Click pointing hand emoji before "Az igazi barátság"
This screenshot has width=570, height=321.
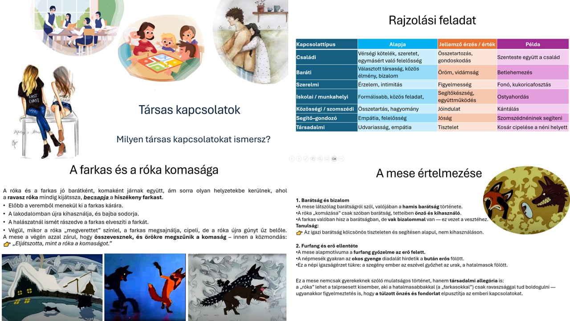point(299,232)
